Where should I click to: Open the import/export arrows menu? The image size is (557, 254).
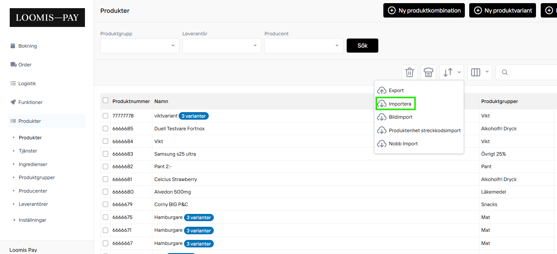pos(451,72)
